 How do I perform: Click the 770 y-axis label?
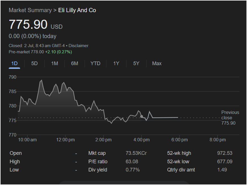pyautogui.click(x=12, y=135)
